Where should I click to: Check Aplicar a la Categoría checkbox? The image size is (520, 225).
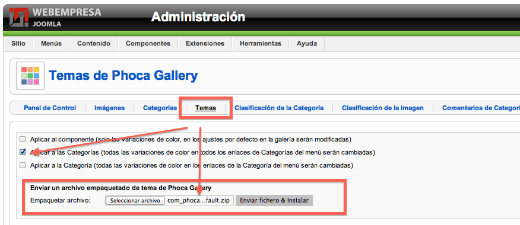(x=23, y=165)
